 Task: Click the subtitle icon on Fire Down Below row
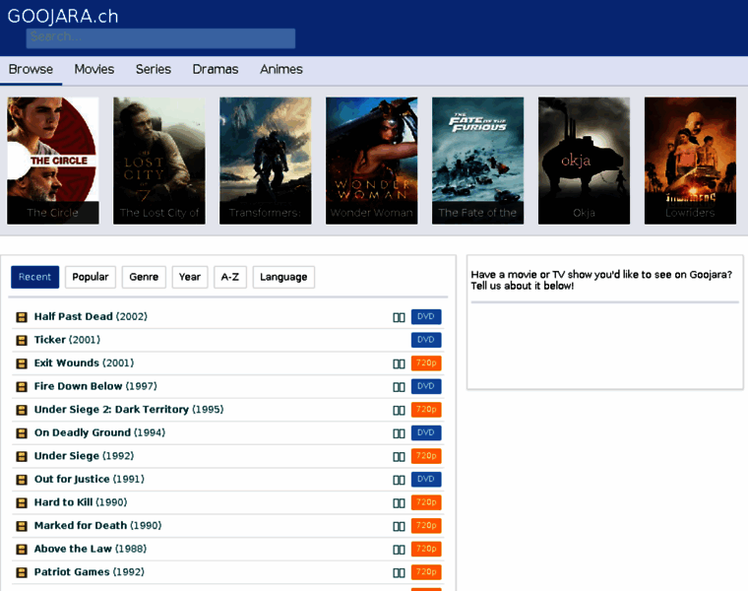pos(399,387)
